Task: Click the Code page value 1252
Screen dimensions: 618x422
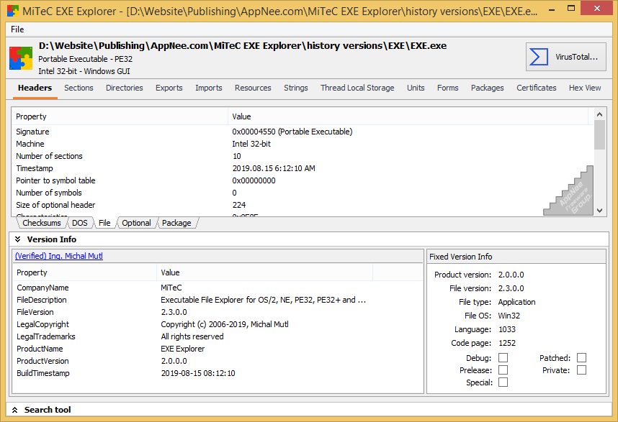Action: tap(507, 344)
